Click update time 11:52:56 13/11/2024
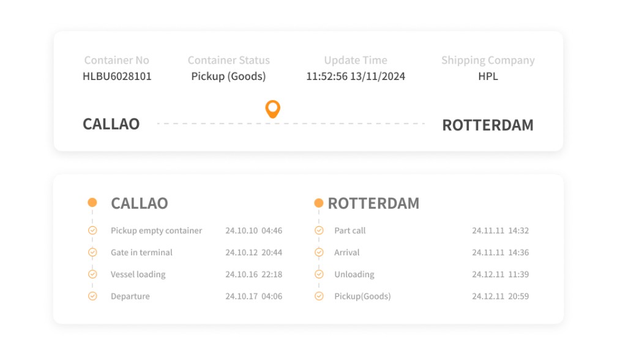This screenshot has width=620, height=350. point(356,76)
